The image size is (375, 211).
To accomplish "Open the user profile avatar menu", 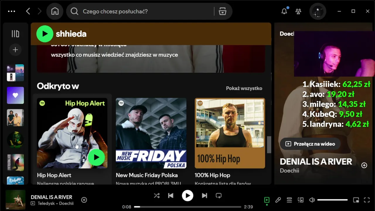I will coord(318,11).
